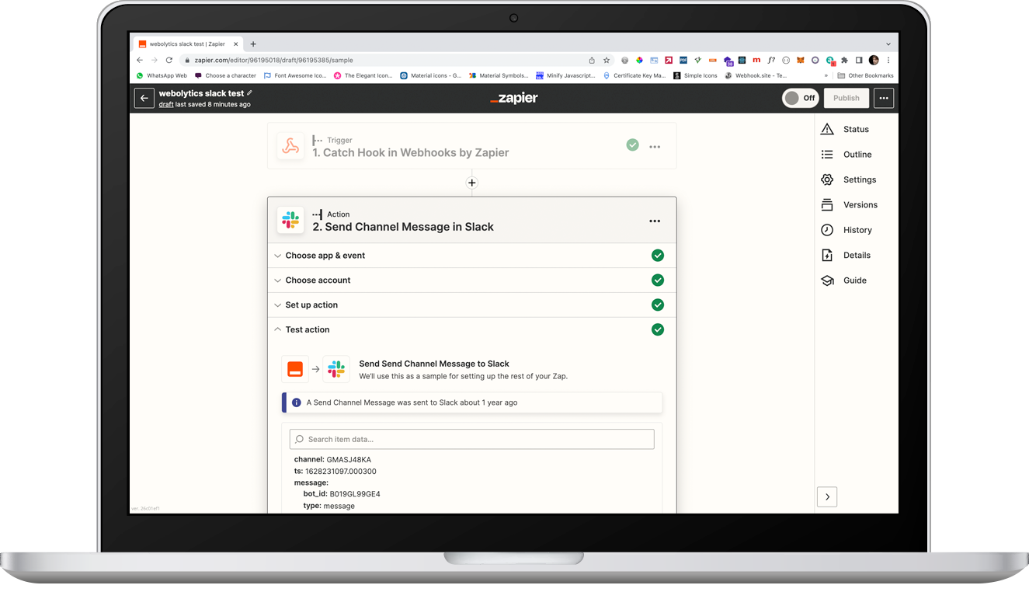Expand the Choose account section

(x=318, y=280)
